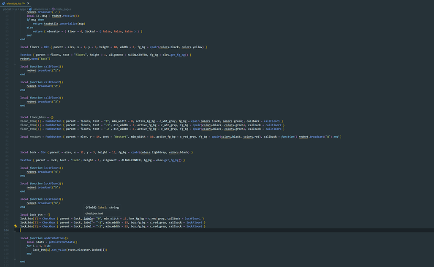Expand the ui breadcrumb folder
This screenshot has width=434, height=267.
click(16, 9)
